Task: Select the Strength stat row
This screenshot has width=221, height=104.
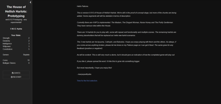Action: (16, 38)
